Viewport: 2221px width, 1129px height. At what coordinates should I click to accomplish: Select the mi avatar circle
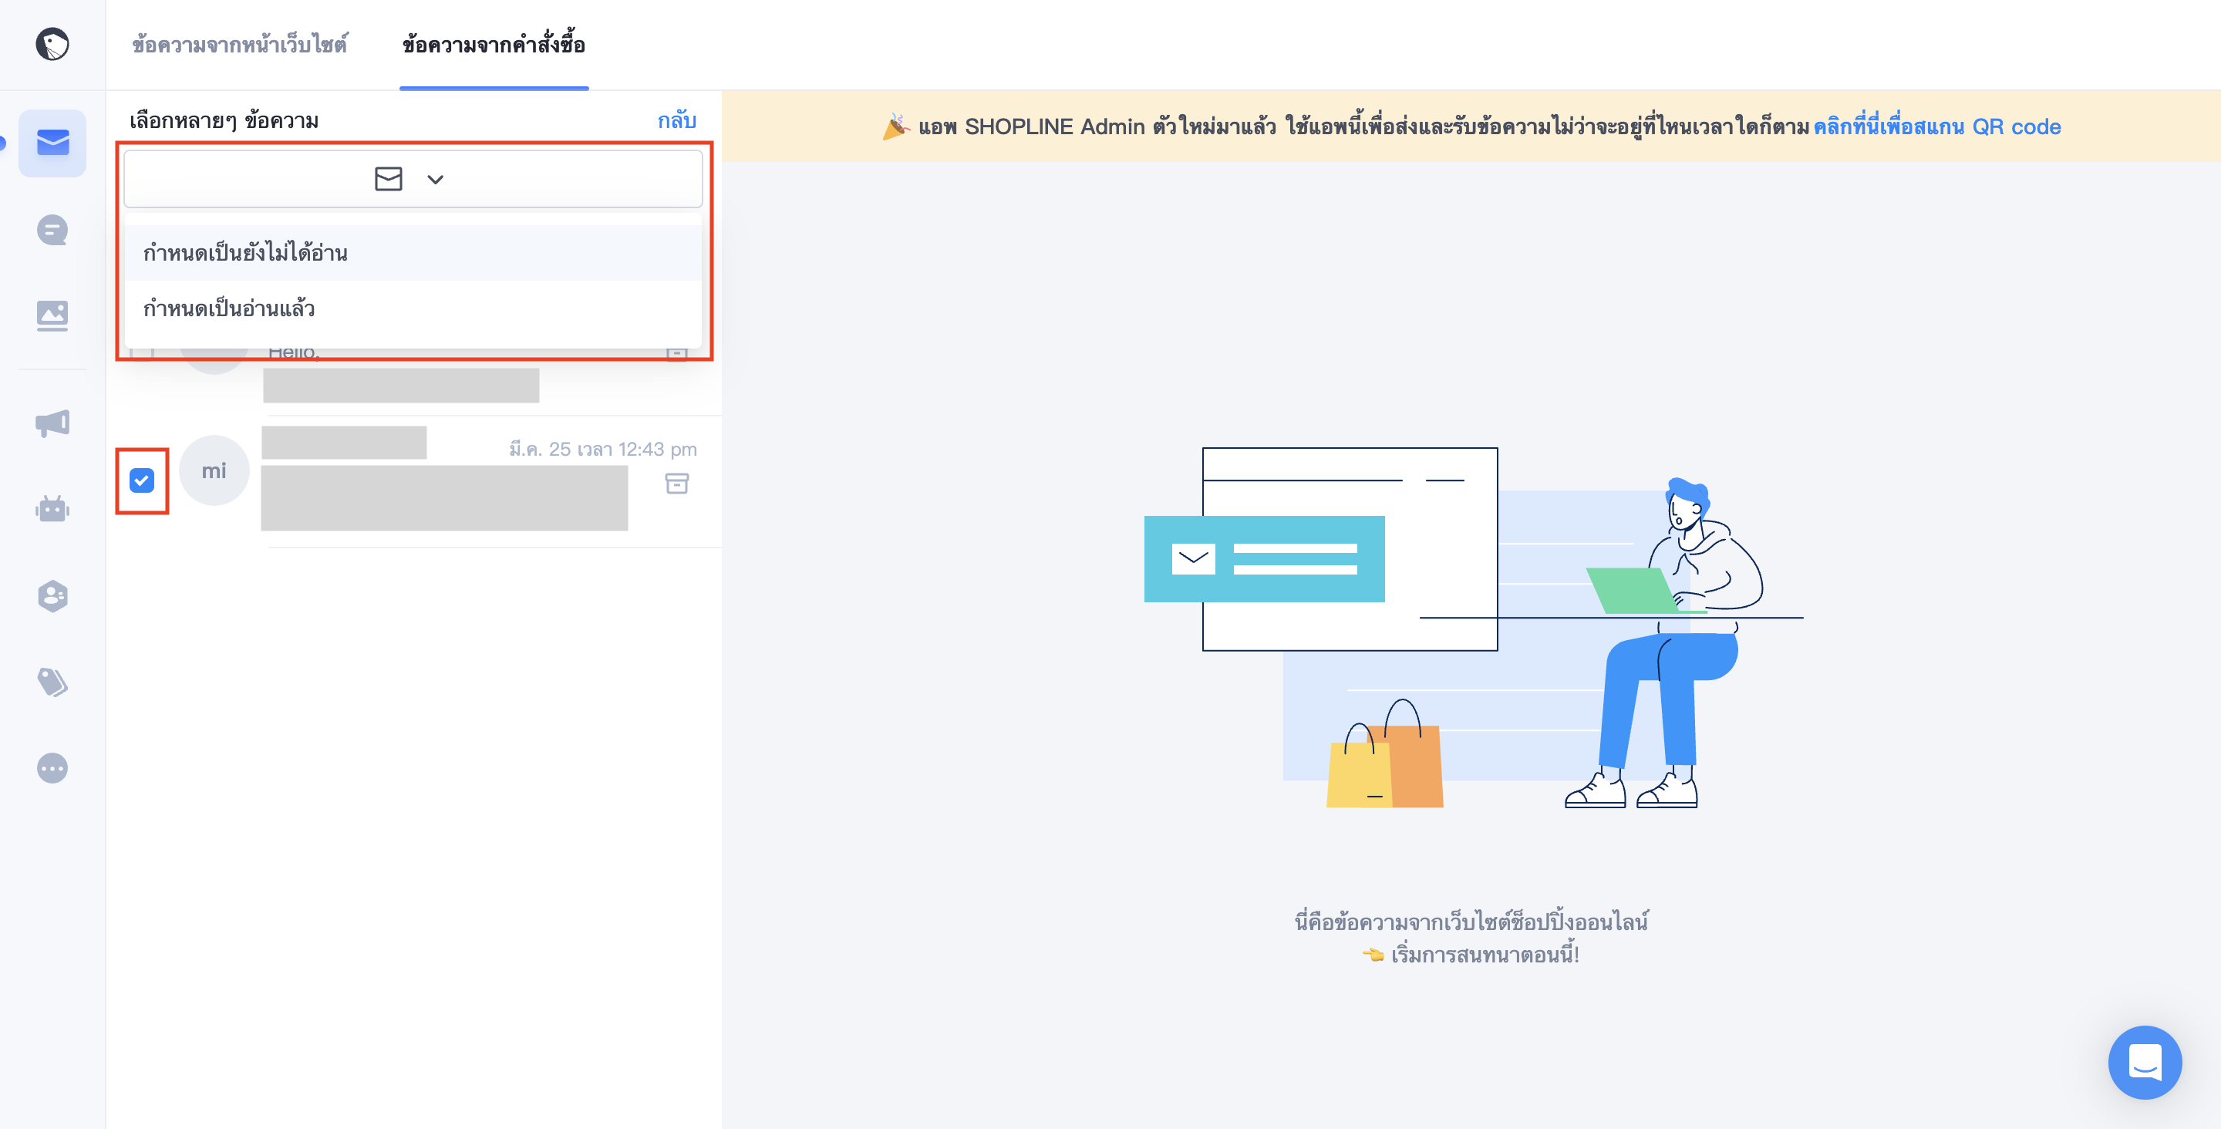214,470
